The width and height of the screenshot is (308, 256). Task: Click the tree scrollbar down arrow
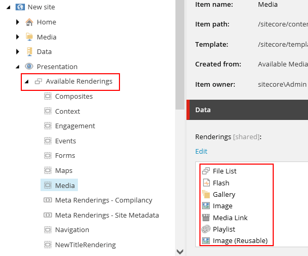click(x=180, y=252)
